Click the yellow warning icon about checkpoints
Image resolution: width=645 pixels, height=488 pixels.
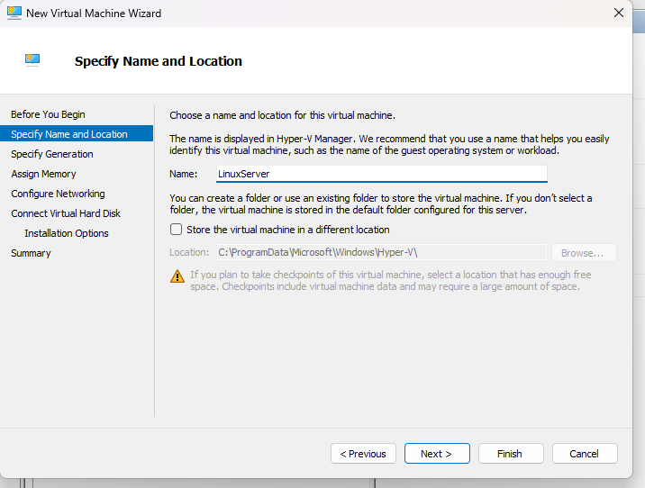click(x=177, y=276)
